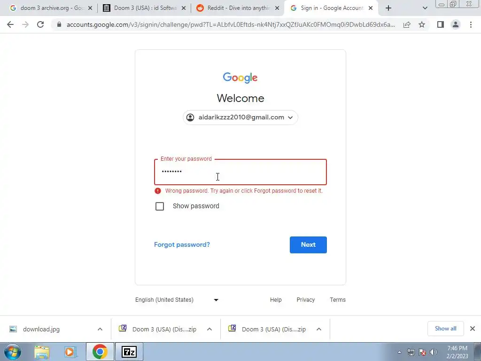The width and height of the screenshot is (481, 361).
Task: Open the English (United States) language dropdown
Action: coord(177,300)
